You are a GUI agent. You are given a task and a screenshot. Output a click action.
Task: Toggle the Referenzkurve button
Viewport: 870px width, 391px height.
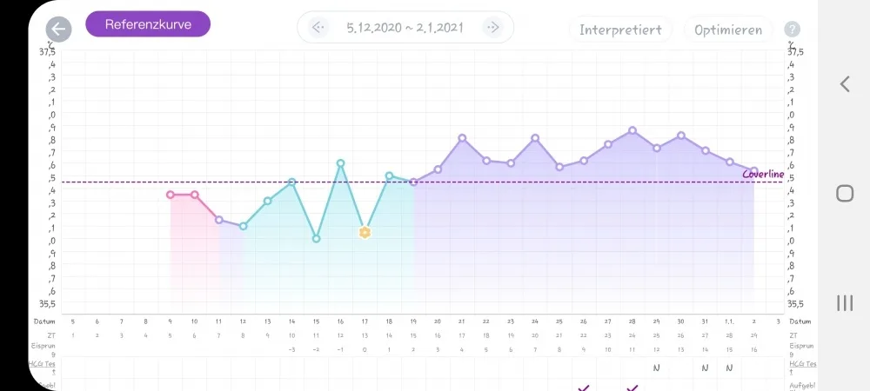148,24
